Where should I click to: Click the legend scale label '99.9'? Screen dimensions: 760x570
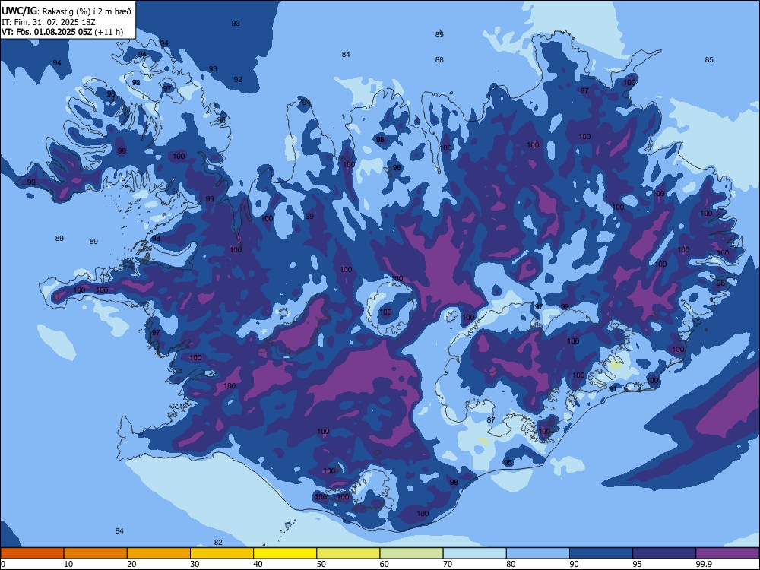(x=704, y=564)
